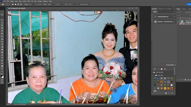191x107 pixels.
Task: Open the Style dropdown set to Normal
Action: click(51, 4)
